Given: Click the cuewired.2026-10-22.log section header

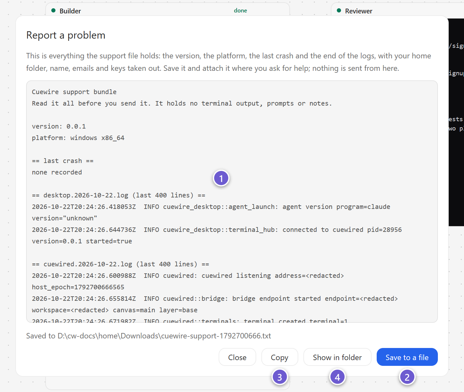Looking at the screenshot, I should tap(120, 264).
